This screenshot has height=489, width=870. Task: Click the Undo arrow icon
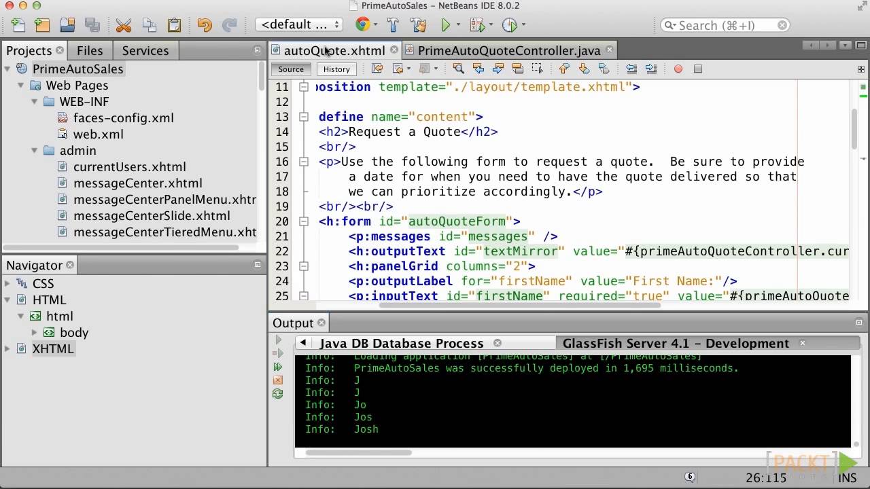pyautogui.click(x=205, y=25)
